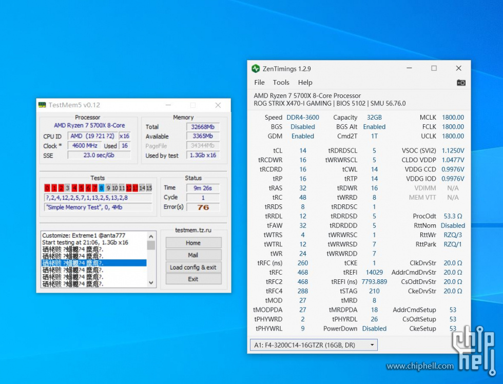Click the GDM Enabled value
This screenshot has width=503, height=384.
(x=303, y=136)
